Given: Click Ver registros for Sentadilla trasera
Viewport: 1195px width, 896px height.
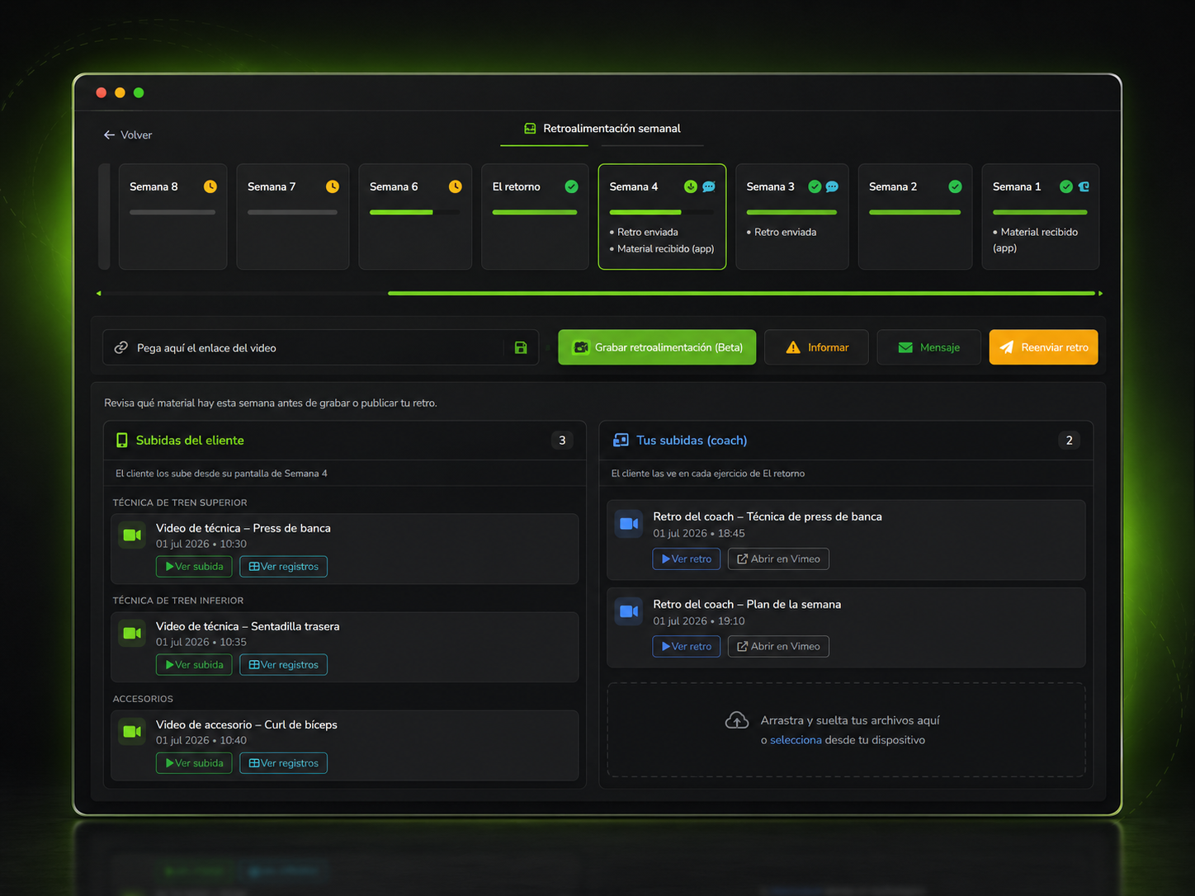Looking at the screenshot, I should click(x=283, y=665).
